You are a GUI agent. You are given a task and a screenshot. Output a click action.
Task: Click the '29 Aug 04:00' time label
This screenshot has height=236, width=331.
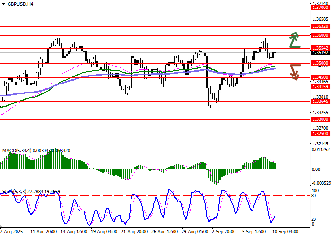click(x=195, y=232)
